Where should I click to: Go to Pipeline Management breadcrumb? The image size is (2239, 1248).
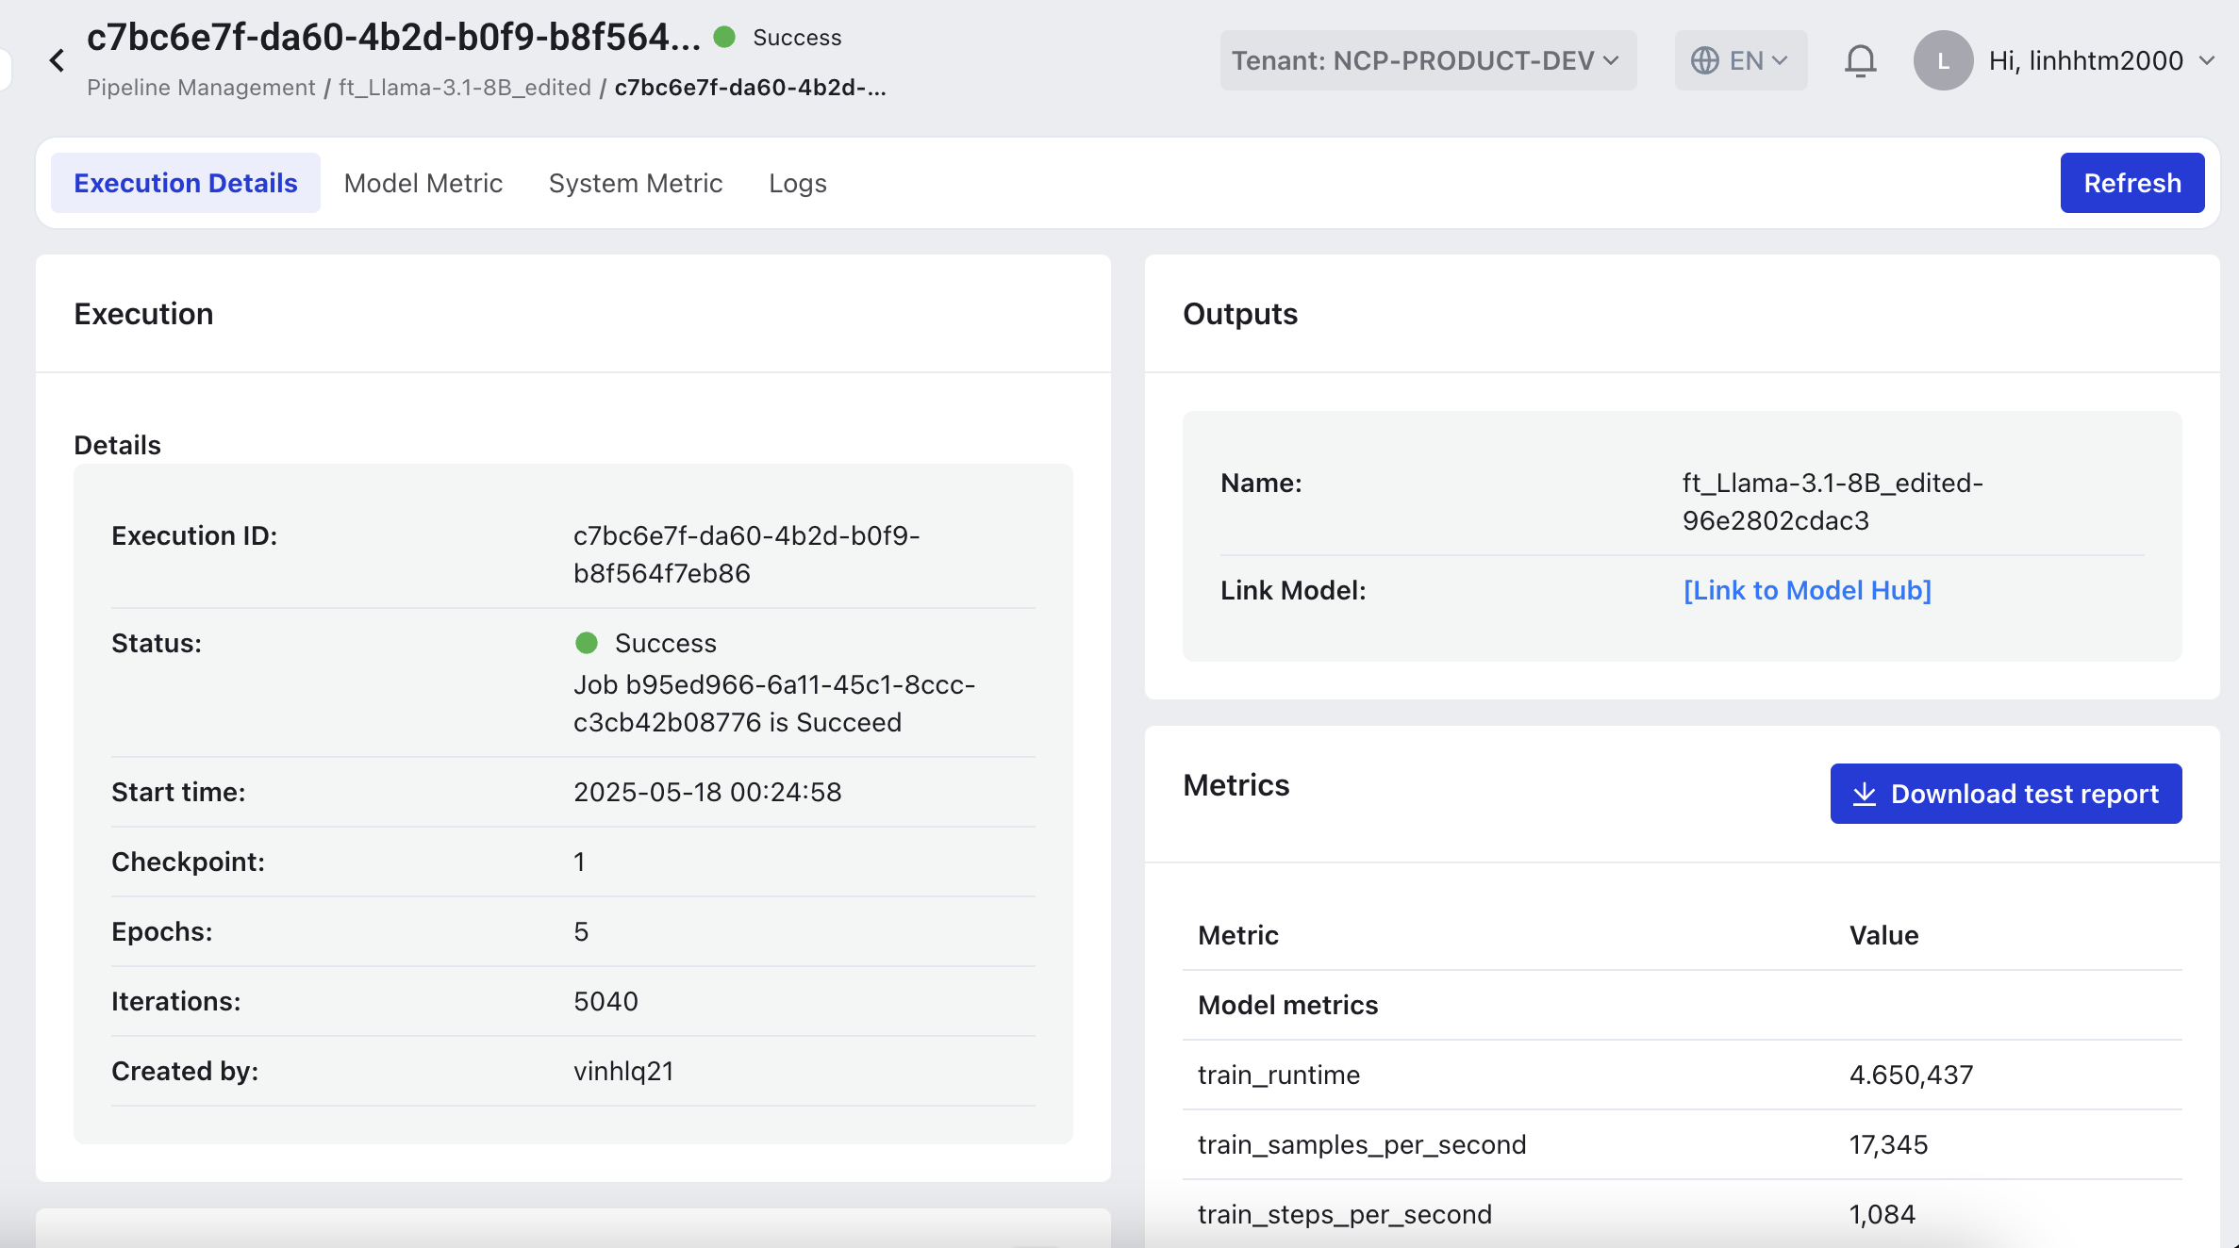(x=201, y=88)
